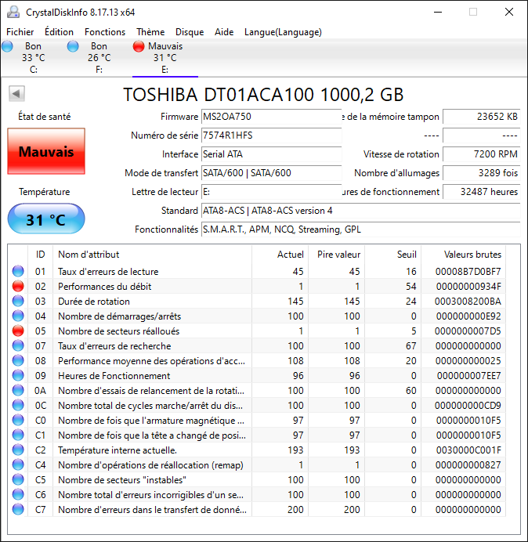Click the ID column header
The image size is (528, 542).
40,255
